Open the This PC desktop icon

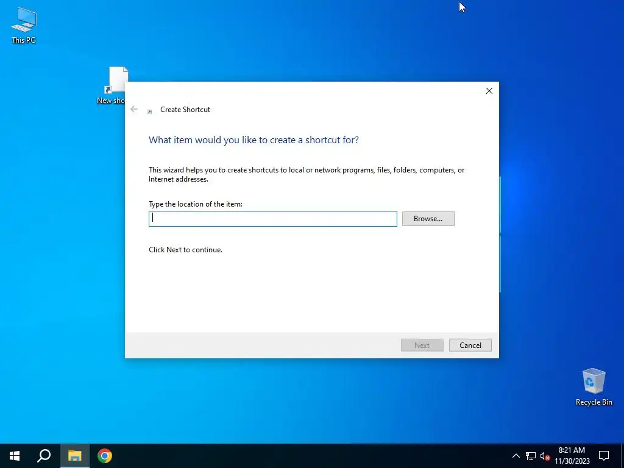(x=24, y=25)
